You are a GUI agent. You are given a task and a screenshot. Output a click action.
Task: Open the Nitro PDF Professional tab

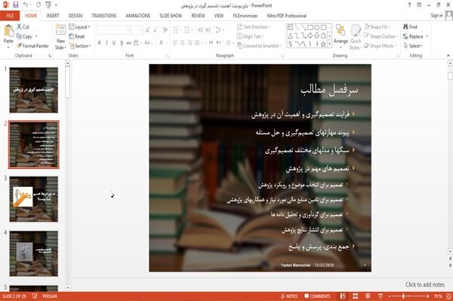(287, 16)
